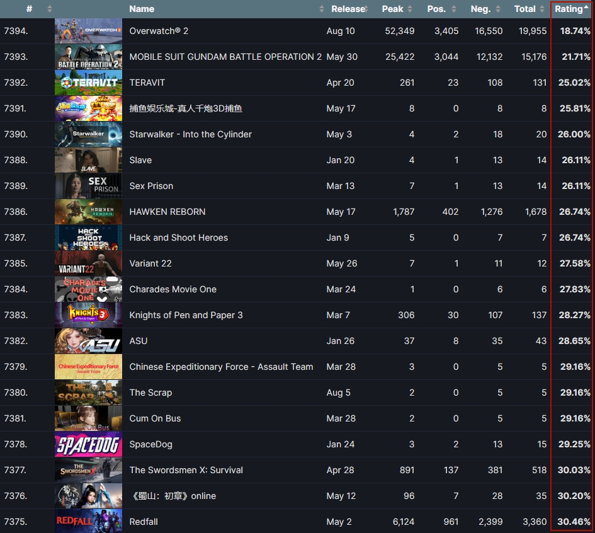The height and width of the screenshot is (533, 595).
Task: Select TERAVIT rating 25.02%
Action: click(x=574, y=83)
